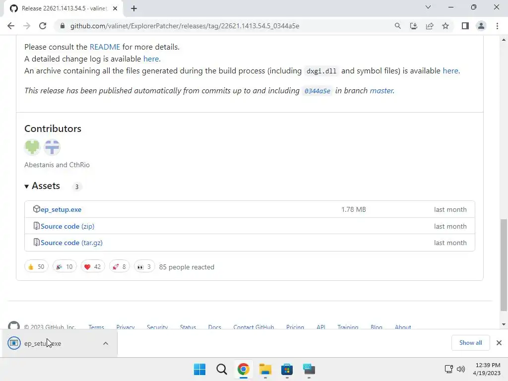Expand the ep_setup.exe download options chevron
This screenshot has width=508, height=381.
pos(106,343)
